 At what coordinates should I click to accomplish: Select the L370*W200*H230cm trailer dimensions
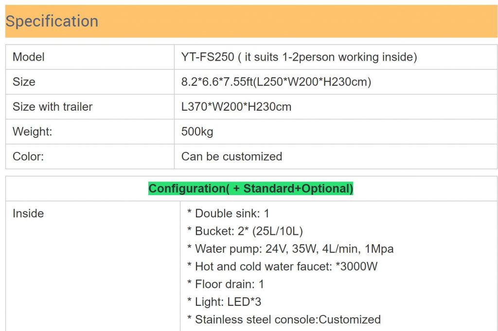236,107
